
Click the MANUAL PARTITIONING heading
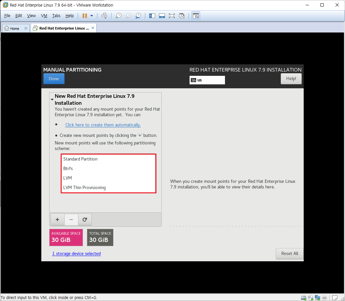pyautogui.click(x=72, y=70)
